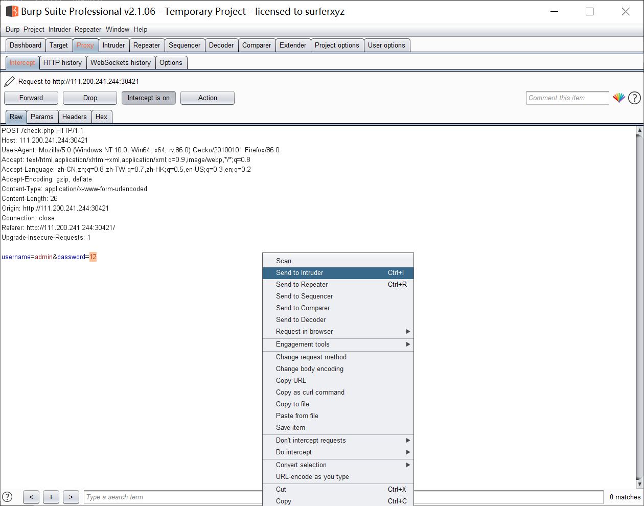The width and height of the screenshot is (644, 506).
Task: Choose URL-encode as you type
Action: (x=337, y=476)
